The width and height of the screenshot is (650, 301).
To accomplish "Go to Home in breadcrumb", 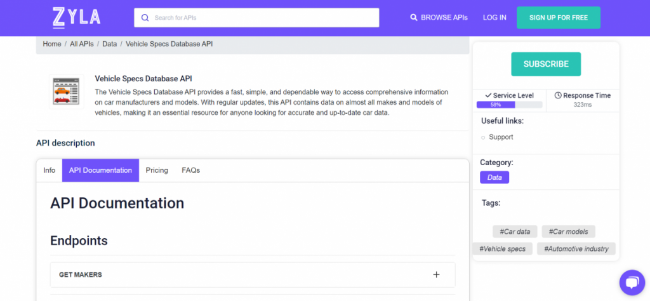I will tap(52, 44).
